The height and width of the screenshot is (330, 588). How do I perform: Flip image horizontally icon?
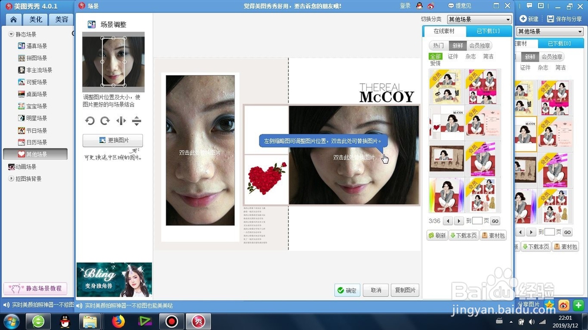point(121,120)
